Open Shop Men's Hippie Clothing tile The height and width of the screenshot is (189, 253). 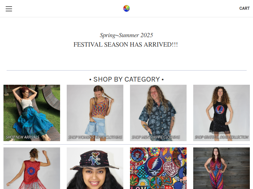point(158,113)
